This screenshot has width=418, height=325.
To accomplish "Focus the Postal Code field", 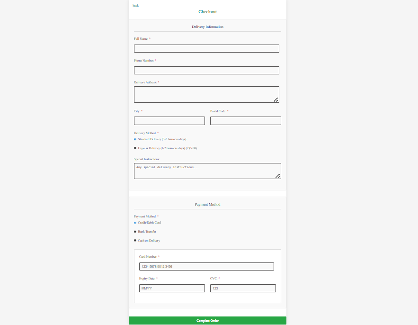I will [246, 121].
